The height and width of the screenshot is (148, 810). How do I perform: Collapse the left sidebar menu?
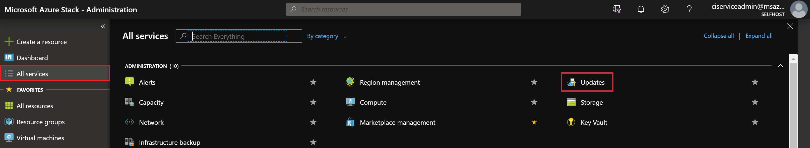coord(103,26)
